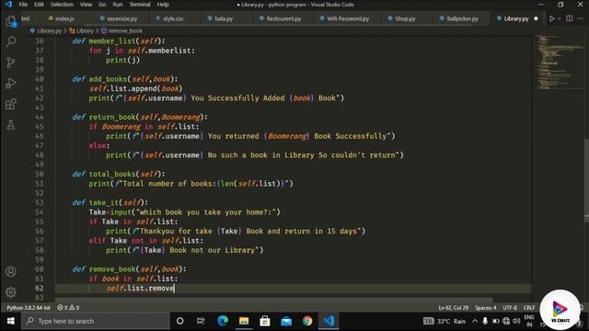Screen dimensions: 589x331
Task: Run Python file with play button
Action: coord(551,18)
